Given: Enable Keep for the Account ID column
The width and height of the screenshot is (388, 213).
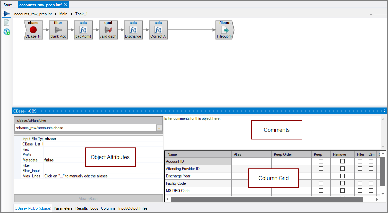Looking at the screenshot, I should 321,161.
